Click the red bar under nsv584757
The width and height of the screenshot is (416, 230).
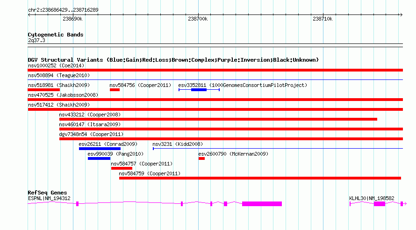tap(122, 168)
